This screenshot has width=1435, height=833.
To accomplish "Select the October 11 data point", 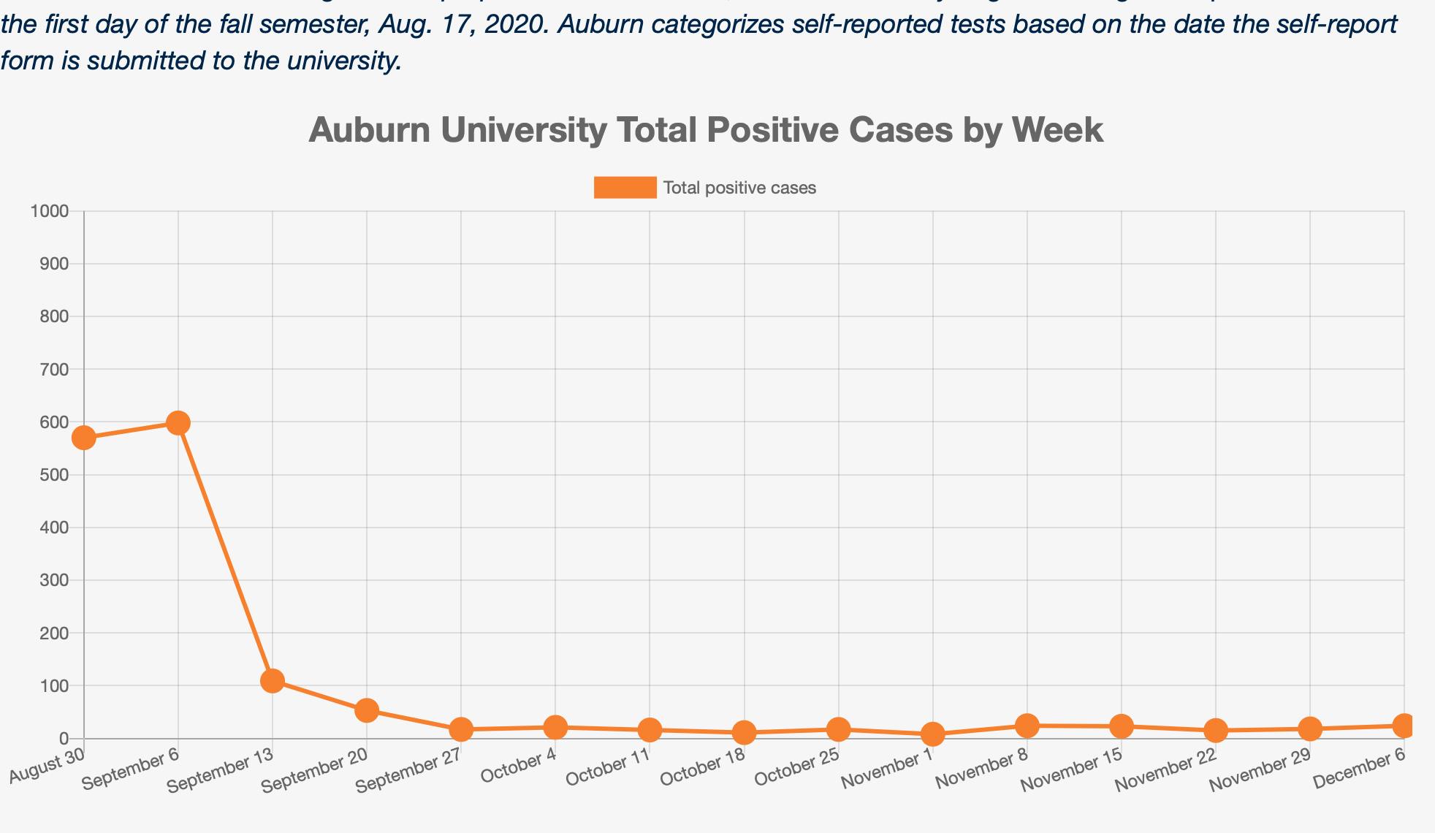I will pyautogui.click(x=650, y=729).
